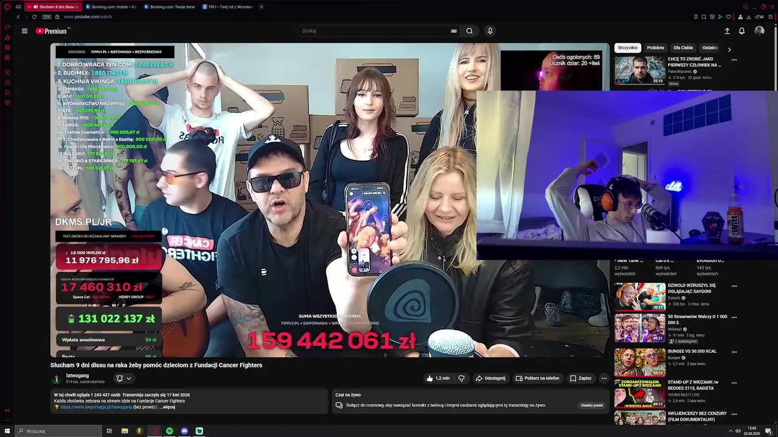Image resolution: width=778 pixels, height=437 pixels.
Task: Open Discord from taskbar
Action: click(x=185, y=431)
